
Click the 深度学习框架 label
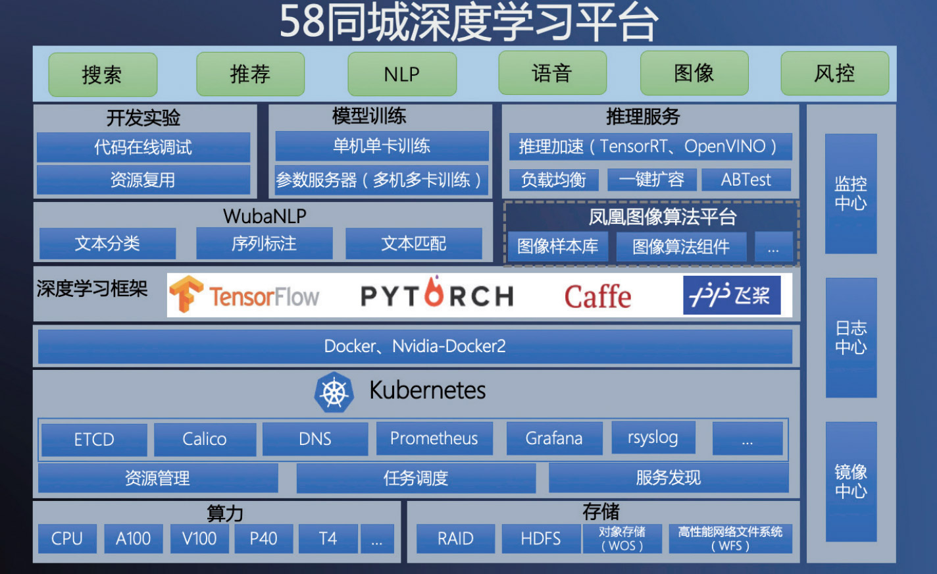(x=92, y=288)
